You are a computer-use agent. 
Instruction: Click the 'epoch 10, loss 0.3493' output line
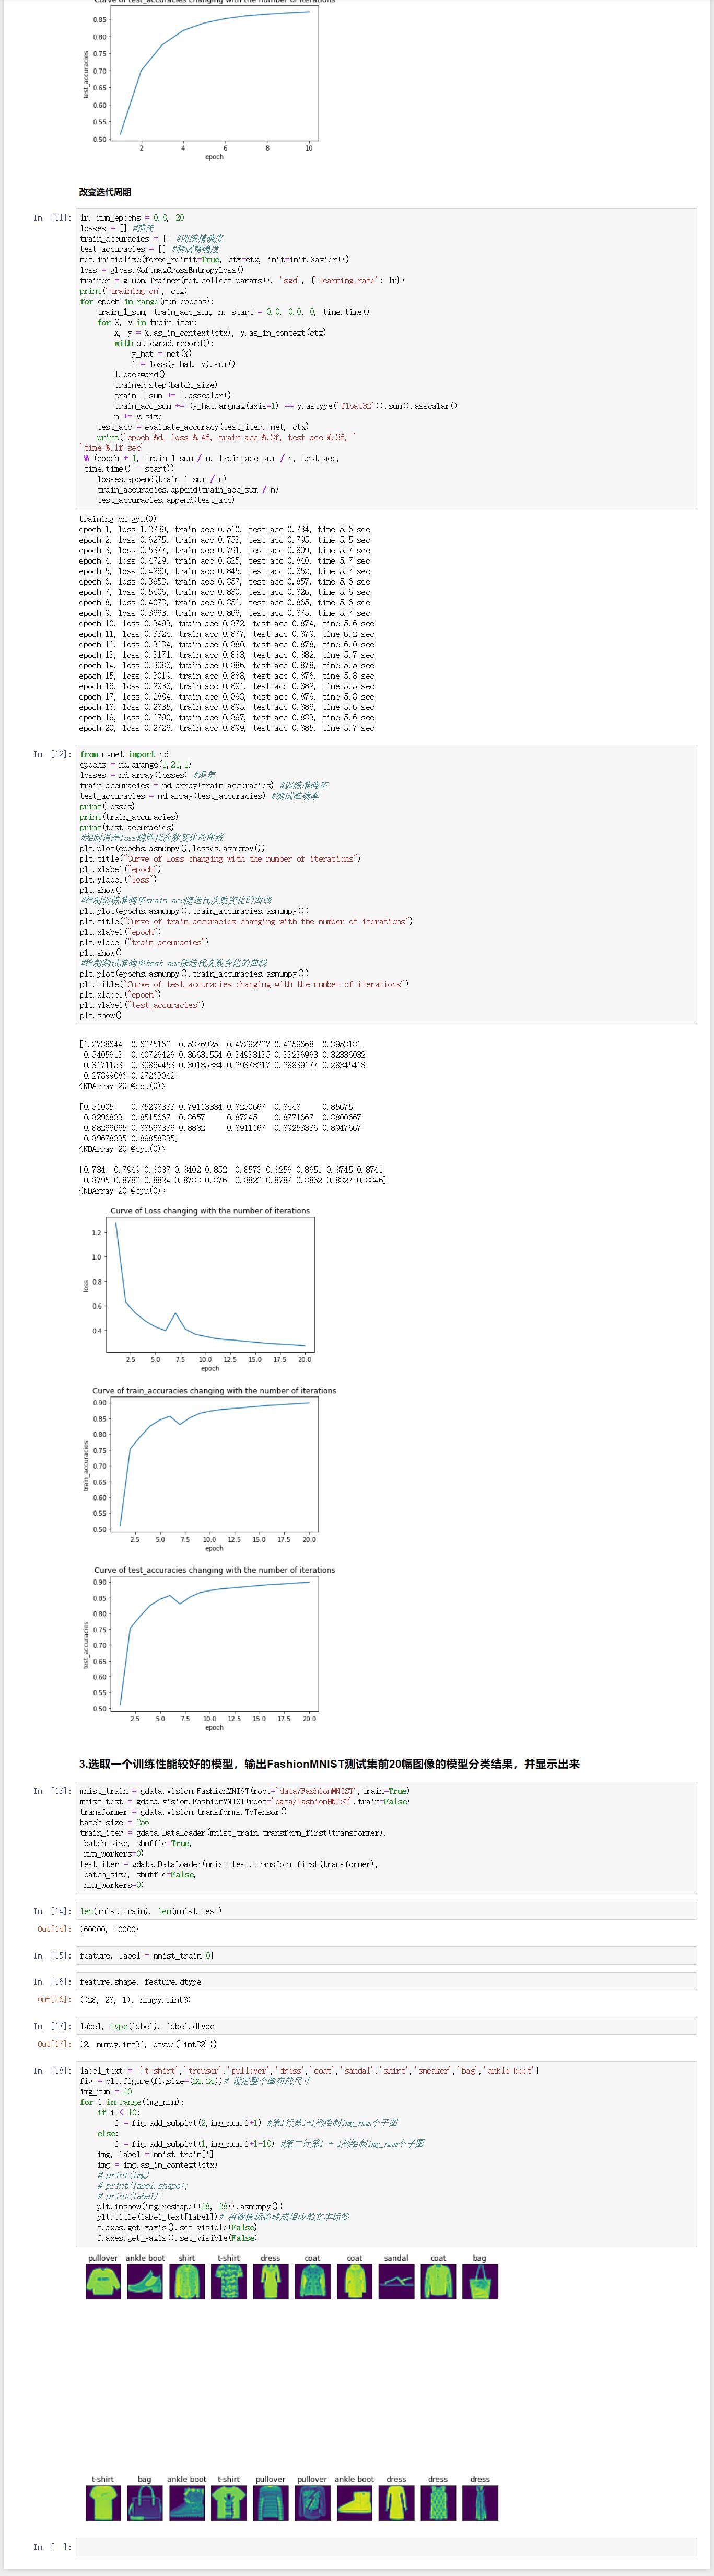tap(227, 624)
